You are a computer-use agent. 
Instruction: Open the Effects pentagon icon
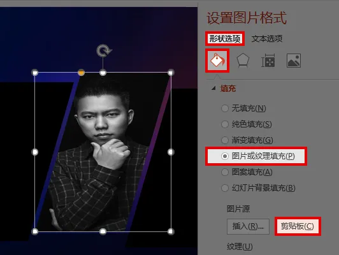[x=243, y=61]
